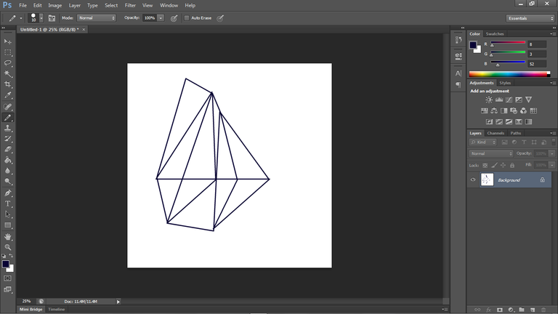Select the History Brush tool
Screen dimensions: 558x314
[7, 139]
